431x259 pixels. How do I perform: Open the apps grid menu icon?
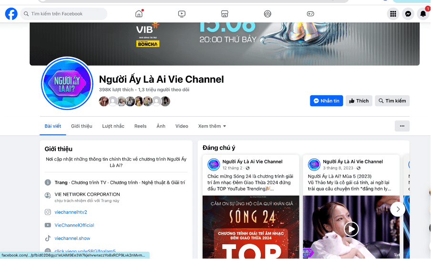pos(393,14)
